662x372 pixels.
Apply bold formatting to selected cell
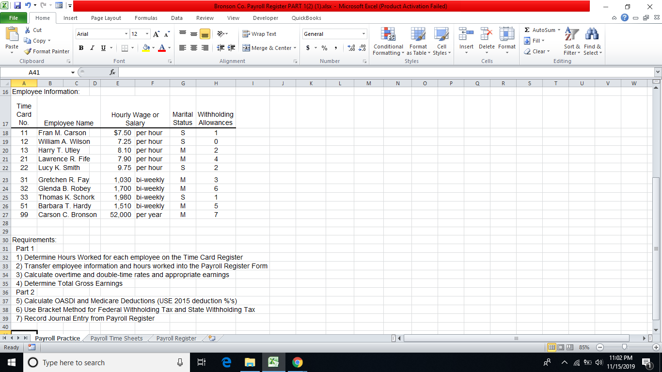[81, 48]
